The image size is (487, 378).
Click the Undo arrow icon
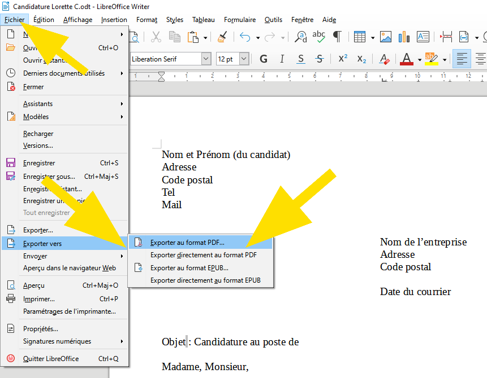245,37
